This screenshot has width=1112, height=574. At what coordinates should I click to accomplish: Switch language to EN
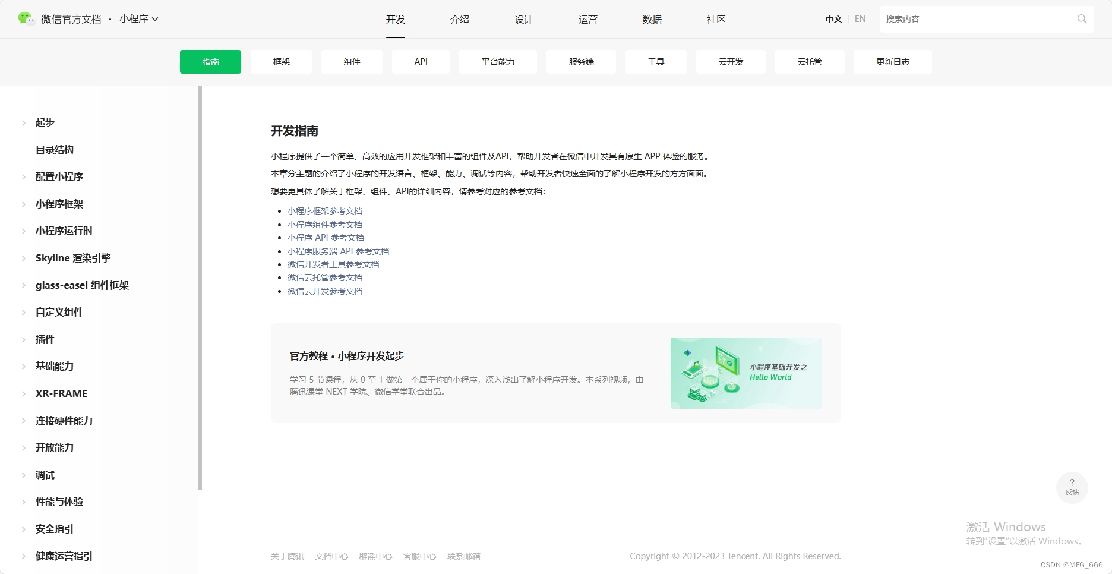[860, 19]
